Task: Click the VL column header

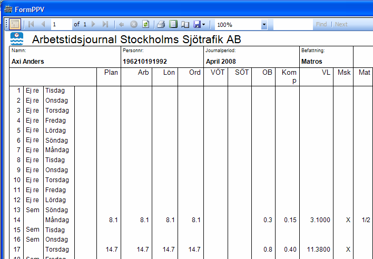Action: (x=326, y=73)
